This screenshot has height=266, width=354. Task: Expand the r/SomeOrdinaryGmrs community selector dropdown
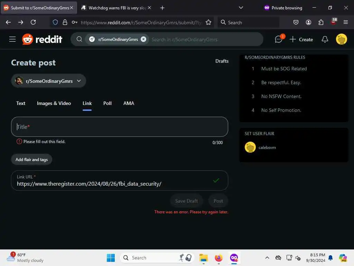click(x=48, y=81)
